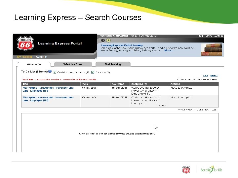This screenshot has height=178, width=238.
Task: Select banner page indicator 1
Action: click(103, 41)
